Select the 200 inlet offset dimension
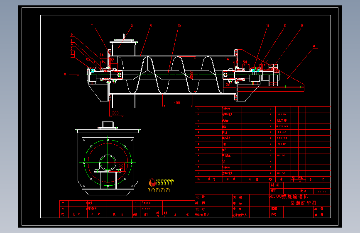360x233 pixels. point(115,113)
